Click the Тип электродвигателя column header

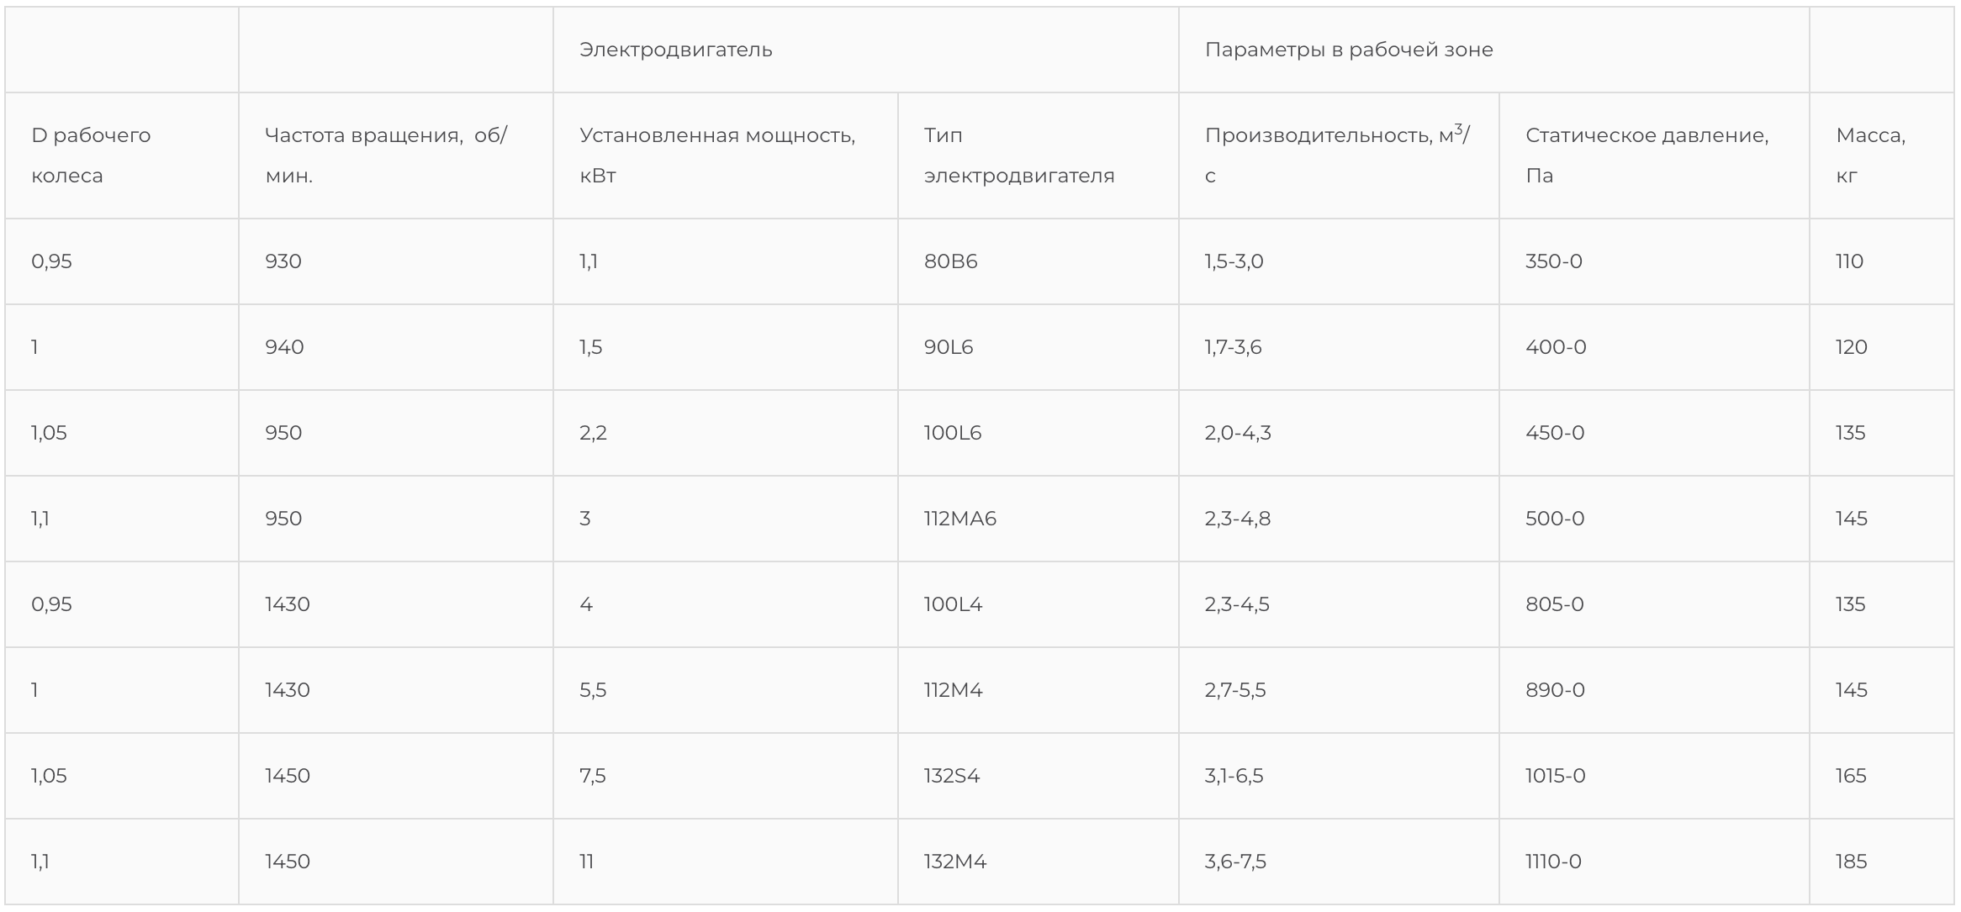(1018, 156)
